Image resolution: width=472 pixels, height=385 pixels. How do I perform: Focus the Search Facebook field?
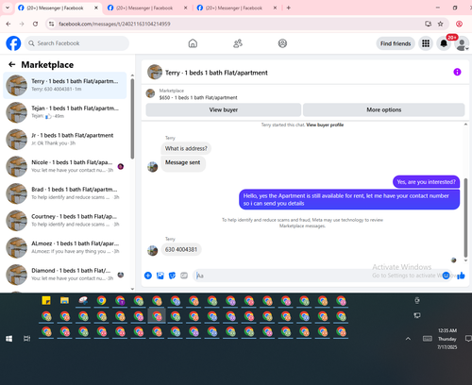click(77, 43)
